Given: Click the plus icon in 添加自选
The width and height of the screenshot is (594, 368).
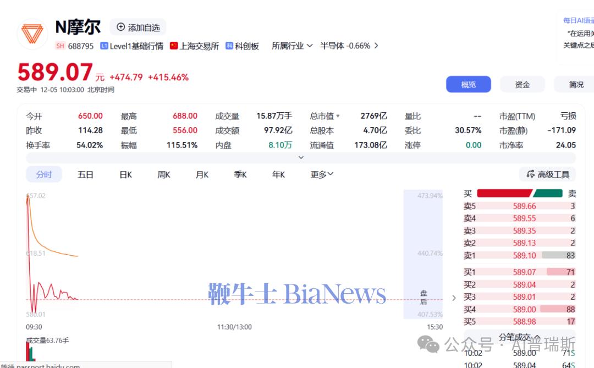Looking at the screenshot, I should [121, 27].
